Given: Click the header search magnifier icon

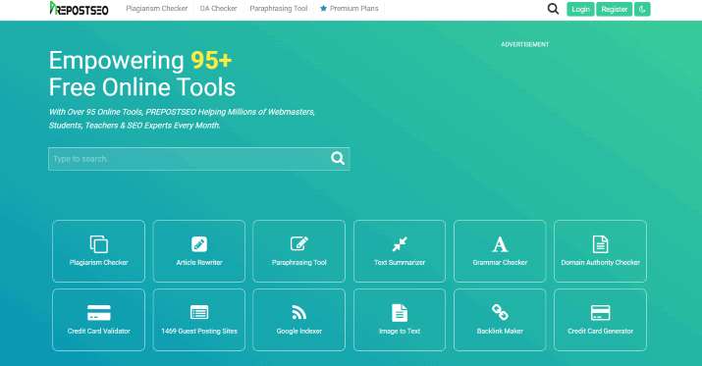Looking at the screenshot, I should coord(553,9).
